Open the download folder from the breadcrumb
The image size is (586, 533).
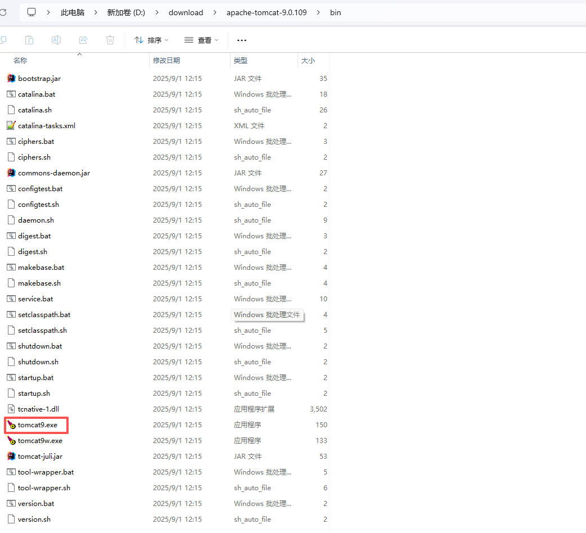[x=186, y=12]
